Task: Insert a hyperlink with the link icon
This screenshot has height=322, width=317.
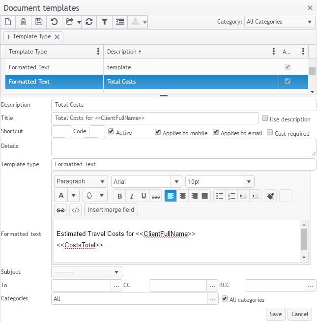Action: click(60, 210)
